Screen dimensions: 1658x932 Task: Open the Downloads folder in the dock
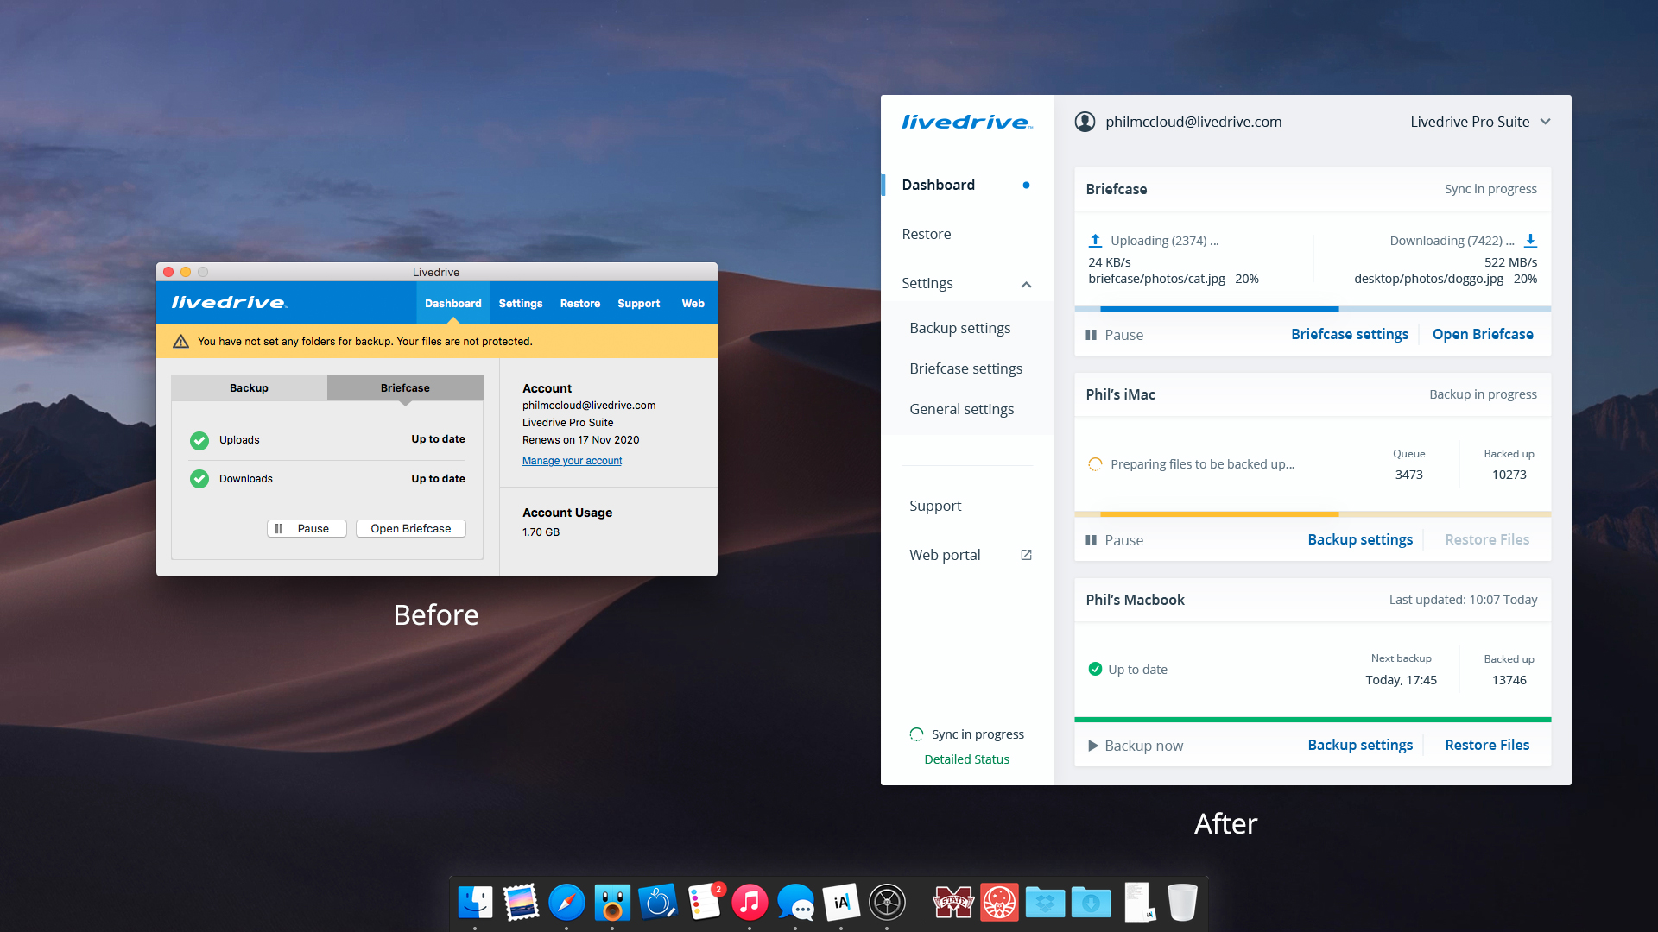tap(1091, 903)
